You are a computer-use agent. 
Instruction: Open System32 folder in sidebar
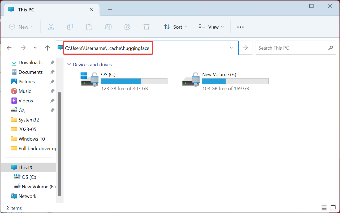coord(29,120)
